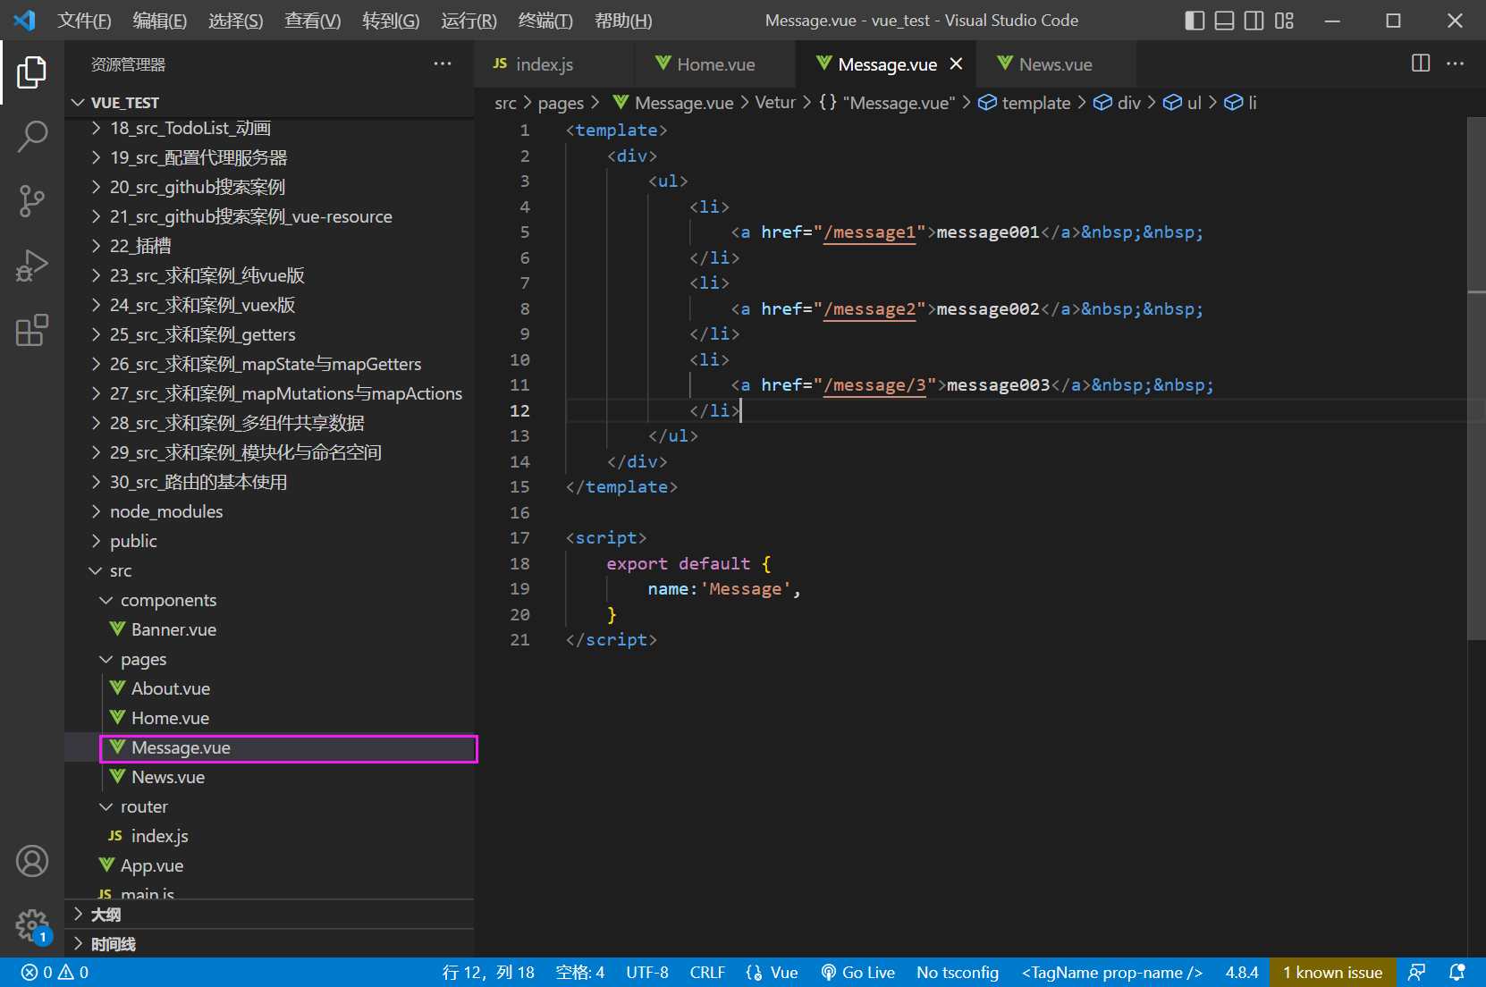
Task: Open the 运行(R) menu
Action: coord(469,21)
